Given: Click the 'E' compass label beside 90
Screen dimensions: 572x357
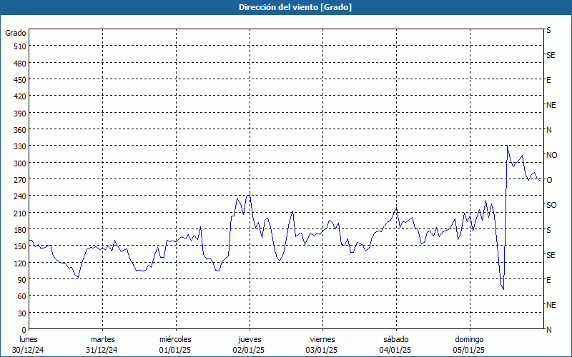Looking at the screenshot, I should click(548, 280).
